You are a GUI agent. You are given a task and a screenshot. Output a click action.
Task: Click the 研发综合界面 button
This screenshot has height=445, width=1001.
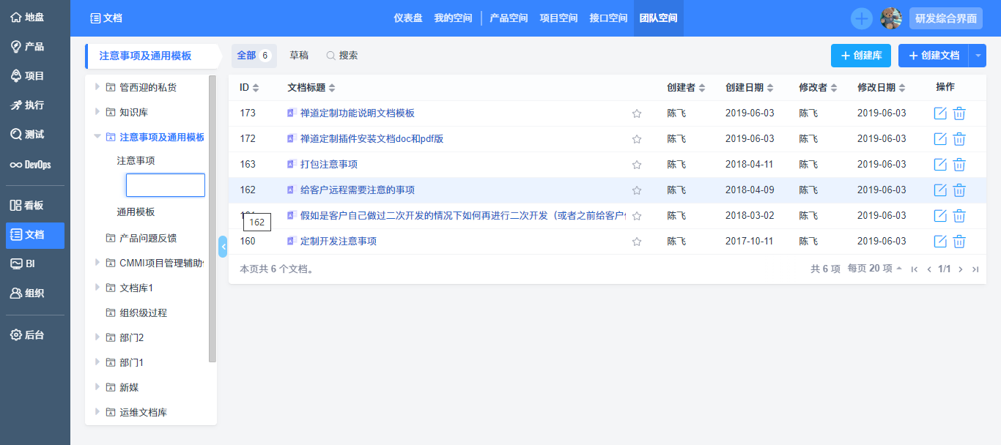946,18
